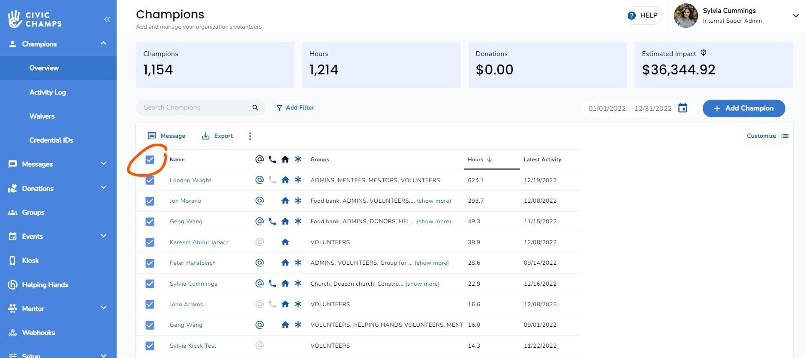Collapse the sidebar with double-chevron icon
The width and height of the screenshot is (806, 358).
(107, 19)
